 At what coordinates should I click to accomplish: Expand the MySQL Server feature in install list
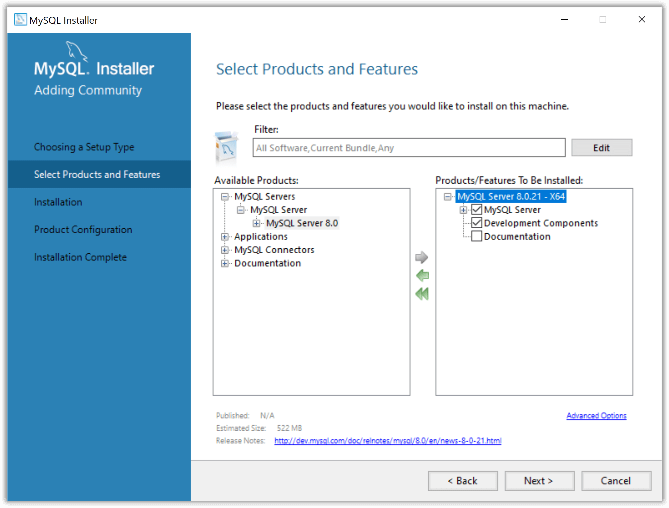463,210
